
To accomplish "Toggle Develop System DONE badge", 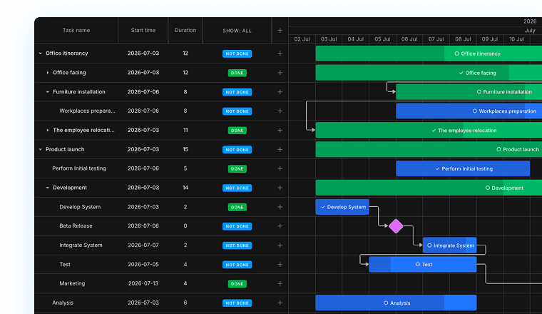I will click(x=237, y=207).
